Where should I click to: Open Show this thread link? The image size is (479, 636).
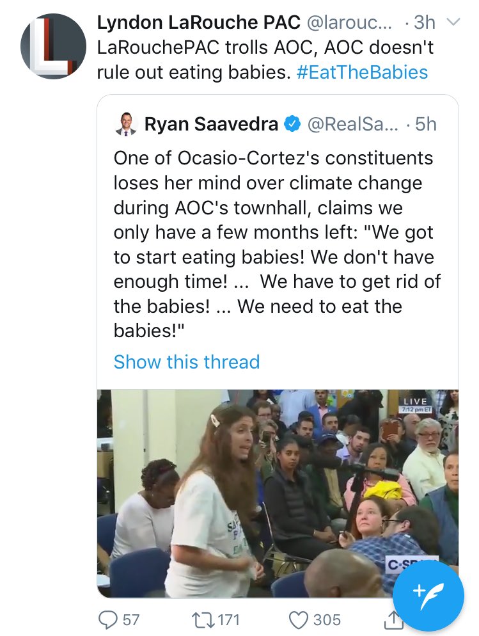pos(186,362)
